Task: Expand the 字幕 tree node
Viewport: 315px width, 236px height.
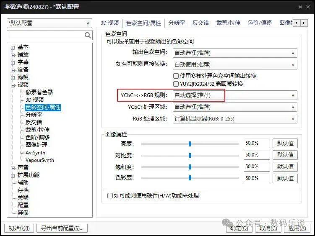Action: (x=13, y=63)
